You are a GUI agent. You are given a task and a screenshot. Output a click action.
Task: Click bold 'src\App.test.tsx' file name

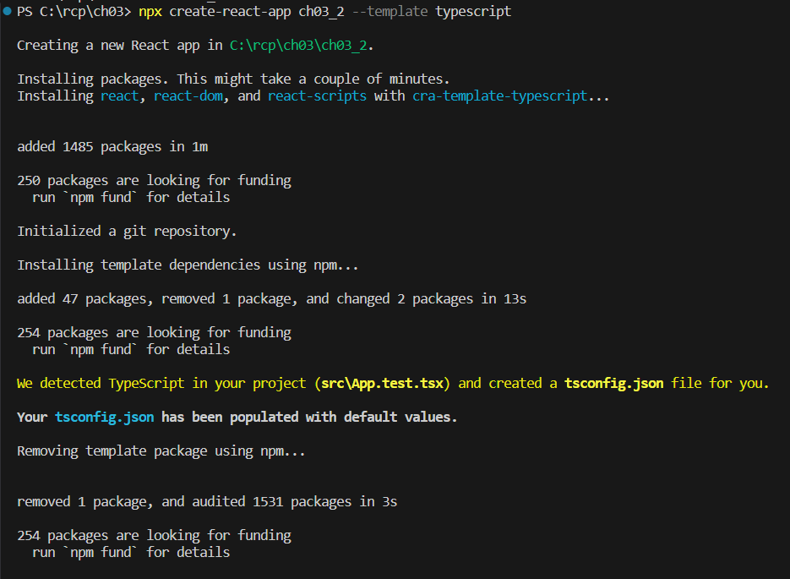tap(383, 384)
